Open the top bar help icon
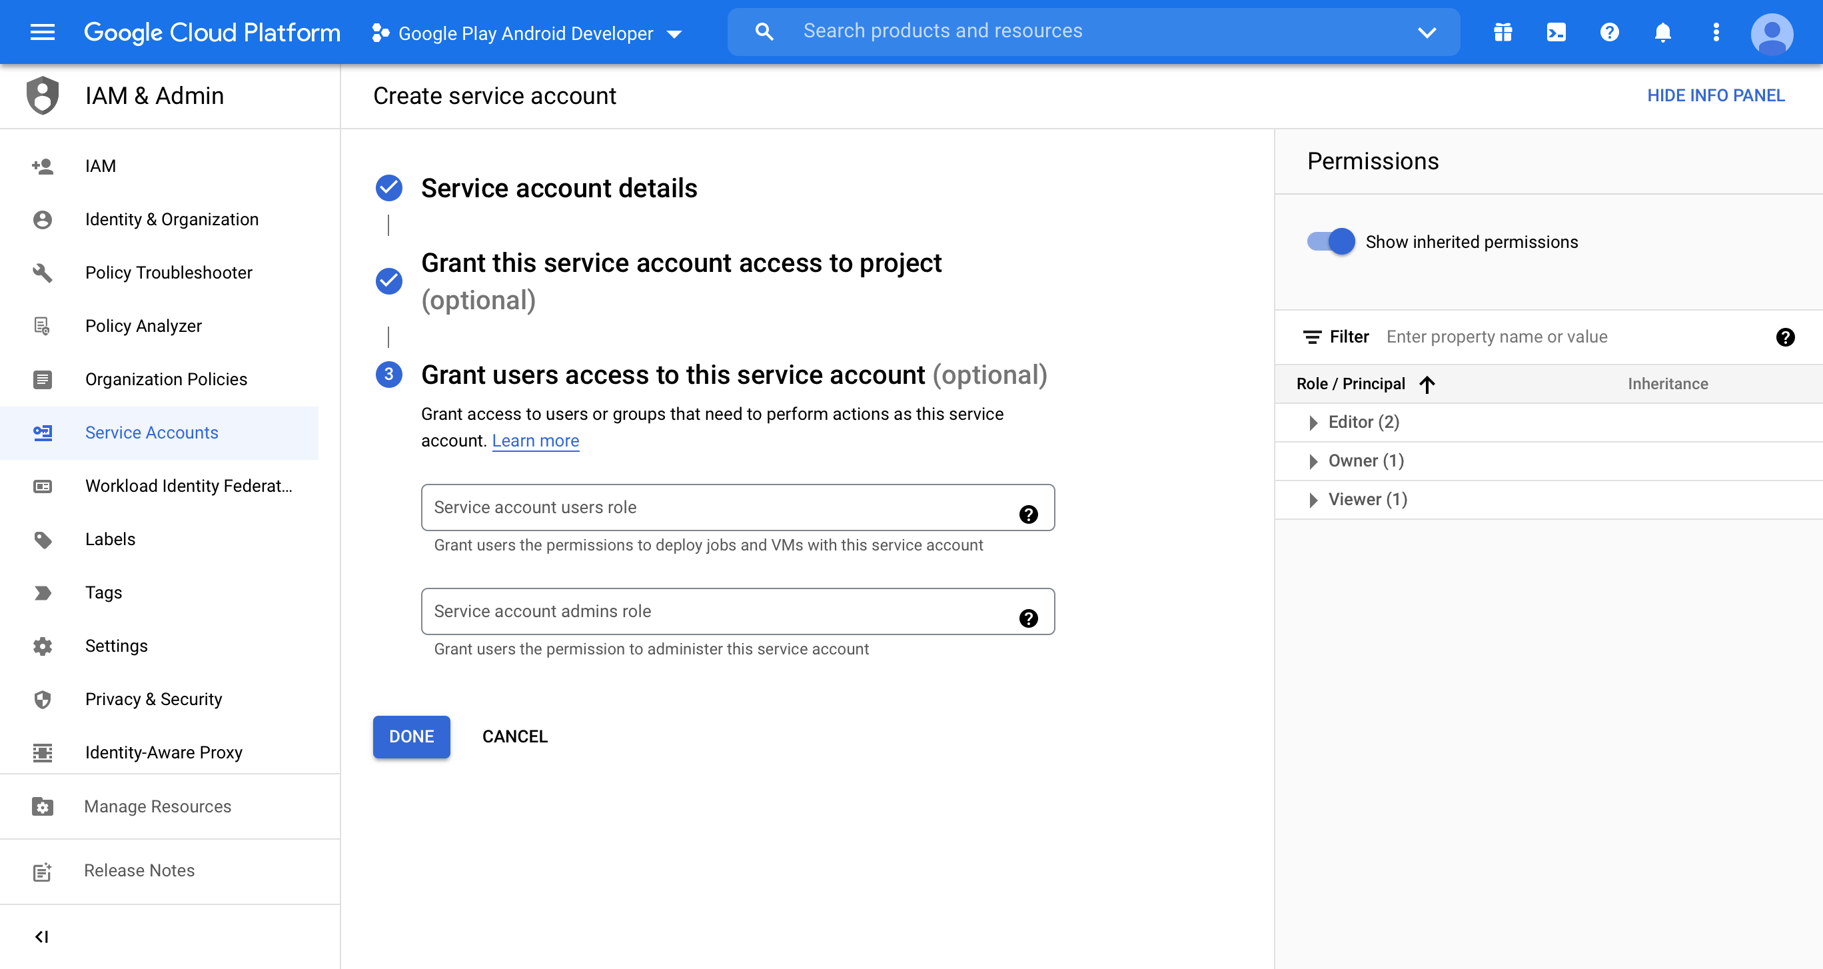 1609,32
